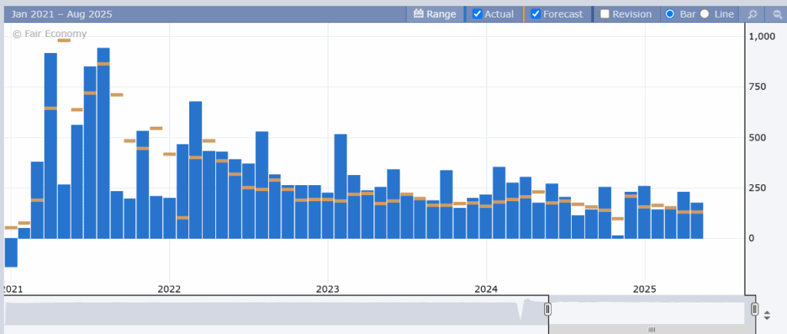This screenshot has width=787, height=334.
Task: Click the Jan 2021 – Aug 2025 date range title
Action: click(x=61, y=14)
